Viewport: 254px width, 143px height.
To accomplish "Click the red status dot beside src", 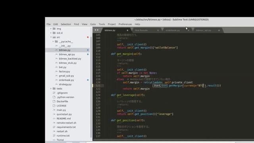I will [88, 37].
